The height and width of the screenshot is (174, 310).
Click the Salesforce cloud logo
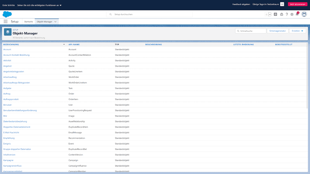pyautogui.click(x=7, y=14)
